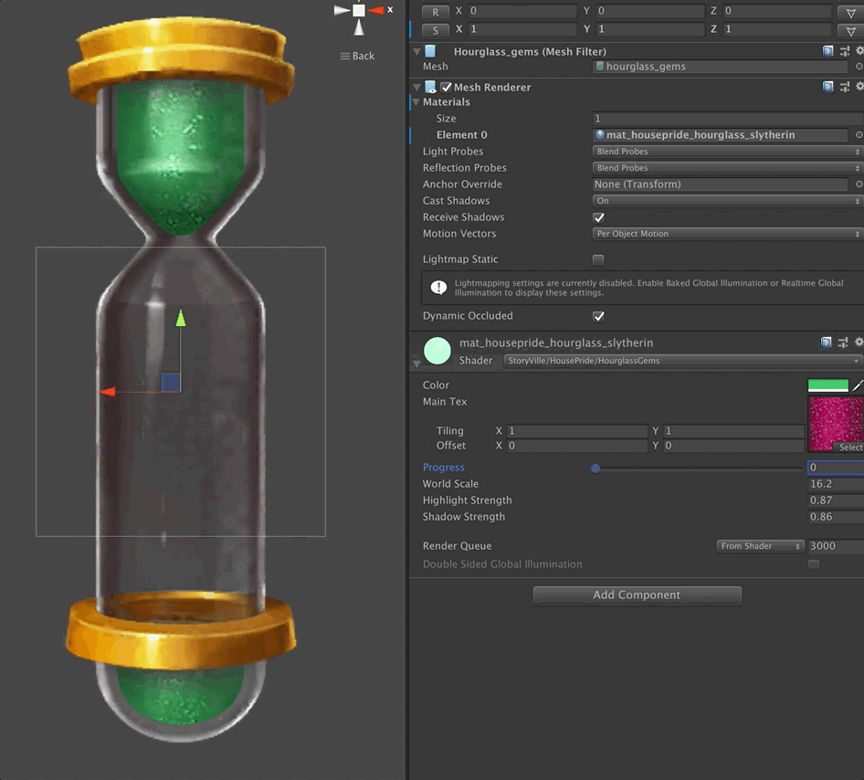Open the Motion Vectors dropdown
Image resolution: width=864 pixels, height=780 pixels.
tap(728, 234)
